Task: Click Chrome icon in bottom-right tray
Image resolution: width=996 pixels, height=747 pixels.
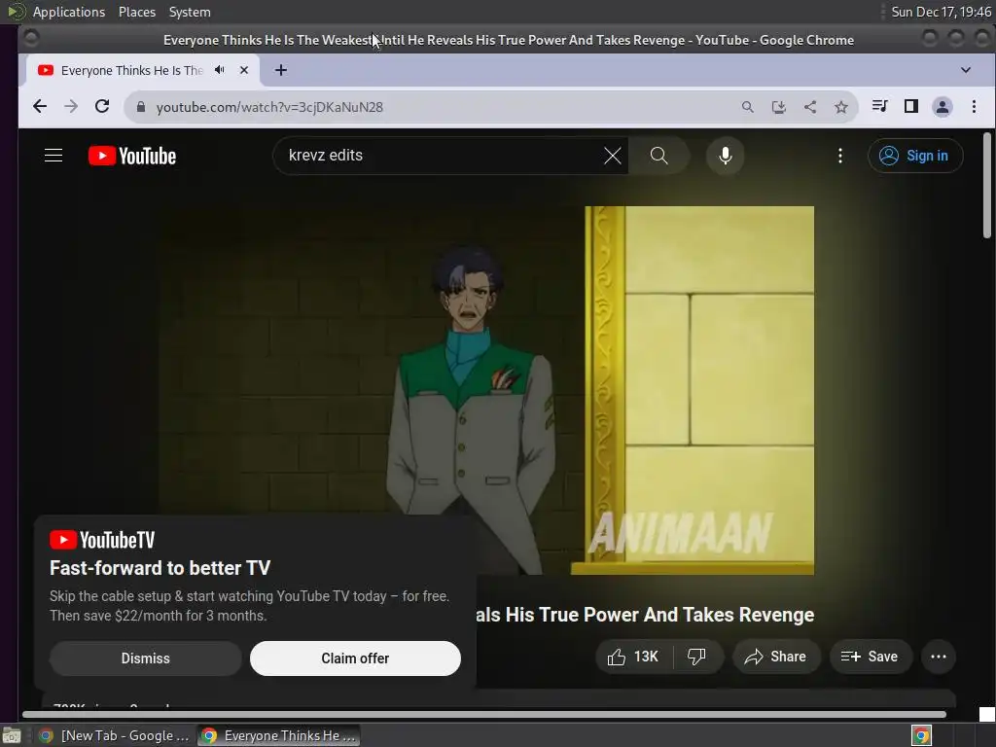Action: coord(921,735)
